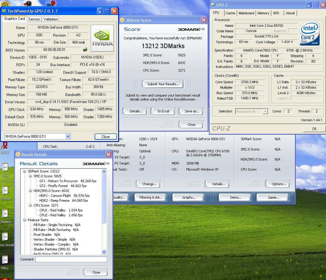Open the Mainboard tab in CPU-Z
This screenshot has width=326, height=280.
(246, 13)
